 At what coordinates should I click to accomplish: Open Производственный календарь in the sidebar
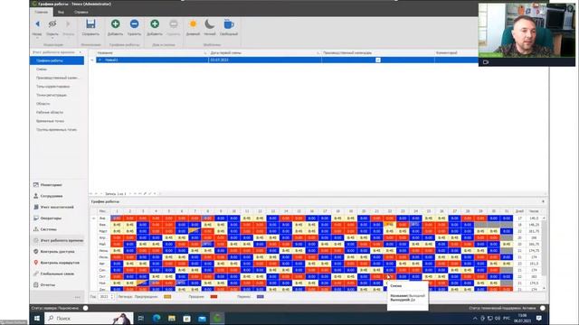(x=57, y=78)
